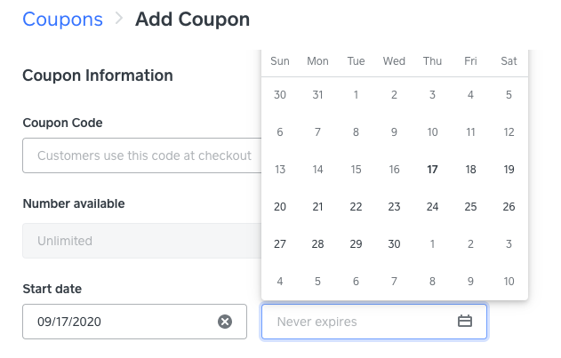Choose day 20 in the calendar
The height and width of the screenshot is (358, 561).
(x=280, y=207)
